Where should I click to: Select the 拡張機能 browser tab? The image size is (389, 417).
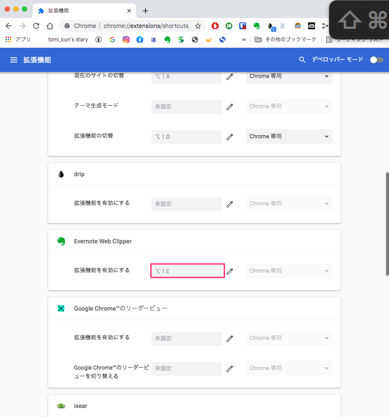click(x=84, y=11)
